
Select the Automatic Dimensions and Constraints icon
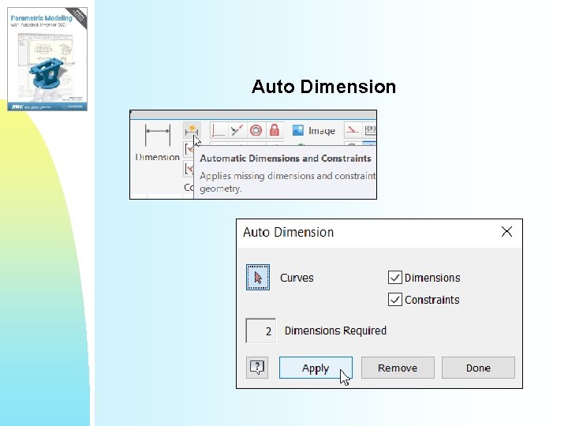pos(192,131)
